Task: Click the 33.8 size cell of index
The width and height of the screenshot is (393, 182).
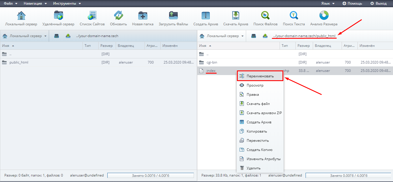Action: 304,71
